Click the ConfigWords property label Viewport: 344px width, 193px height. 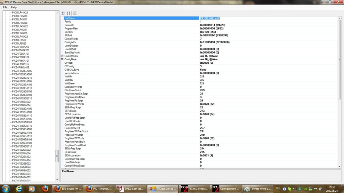[x=71, y=39]
